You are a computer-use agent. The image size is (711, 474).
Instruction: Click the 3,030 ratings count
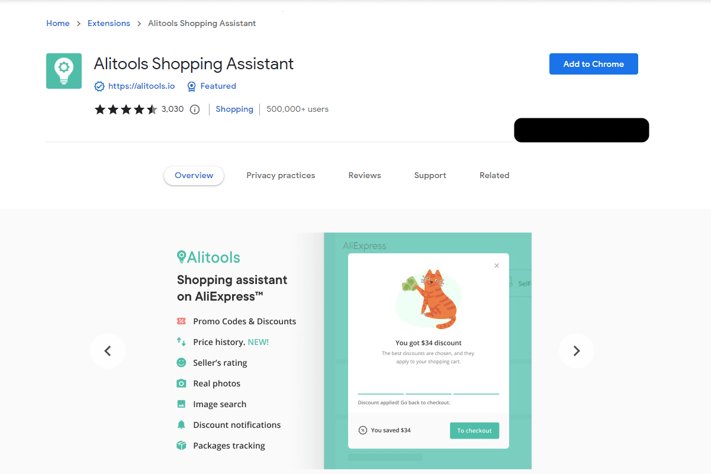click(x=173, y=109)
